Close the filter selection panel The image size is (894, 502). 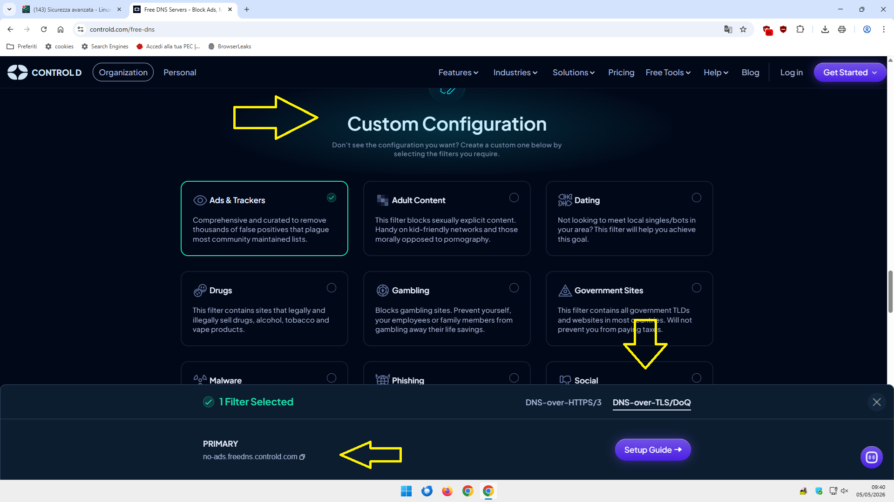click(876, 402)
